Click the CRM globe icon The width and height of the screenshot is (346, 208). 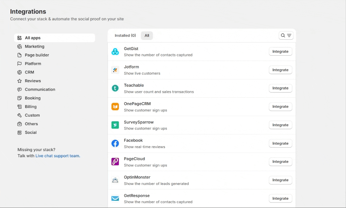click(19, 72)
